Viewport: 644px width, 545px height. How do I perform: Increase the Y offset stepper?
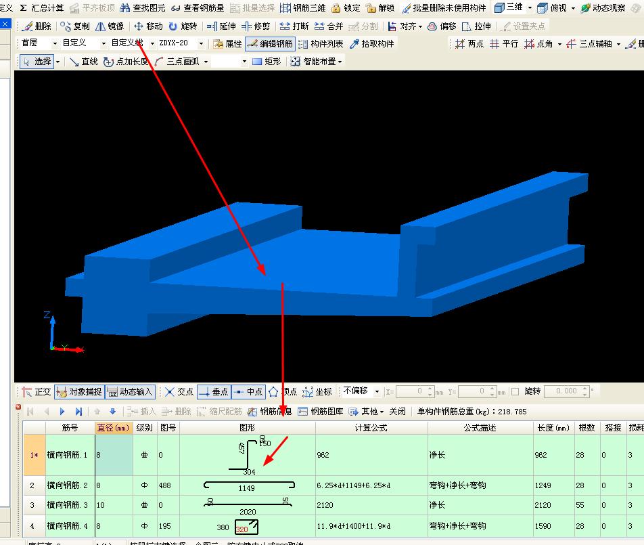click(x=492, y=389)
